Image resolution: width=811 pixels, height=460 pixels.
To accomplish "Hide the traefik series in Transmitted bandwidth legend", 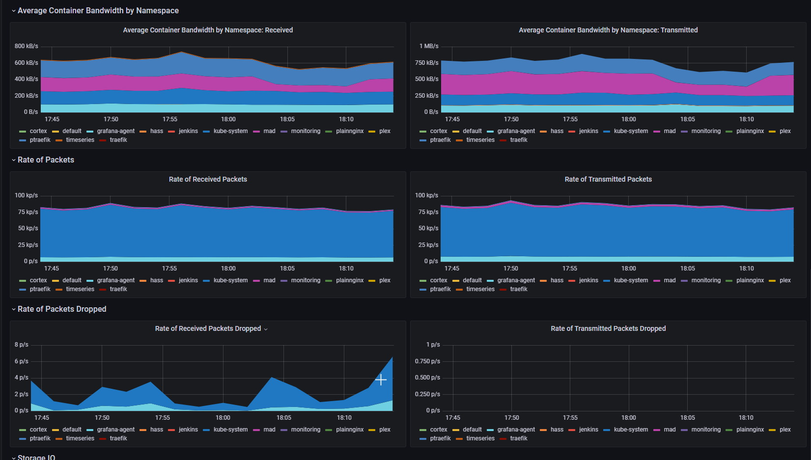I will pos(518,139).
